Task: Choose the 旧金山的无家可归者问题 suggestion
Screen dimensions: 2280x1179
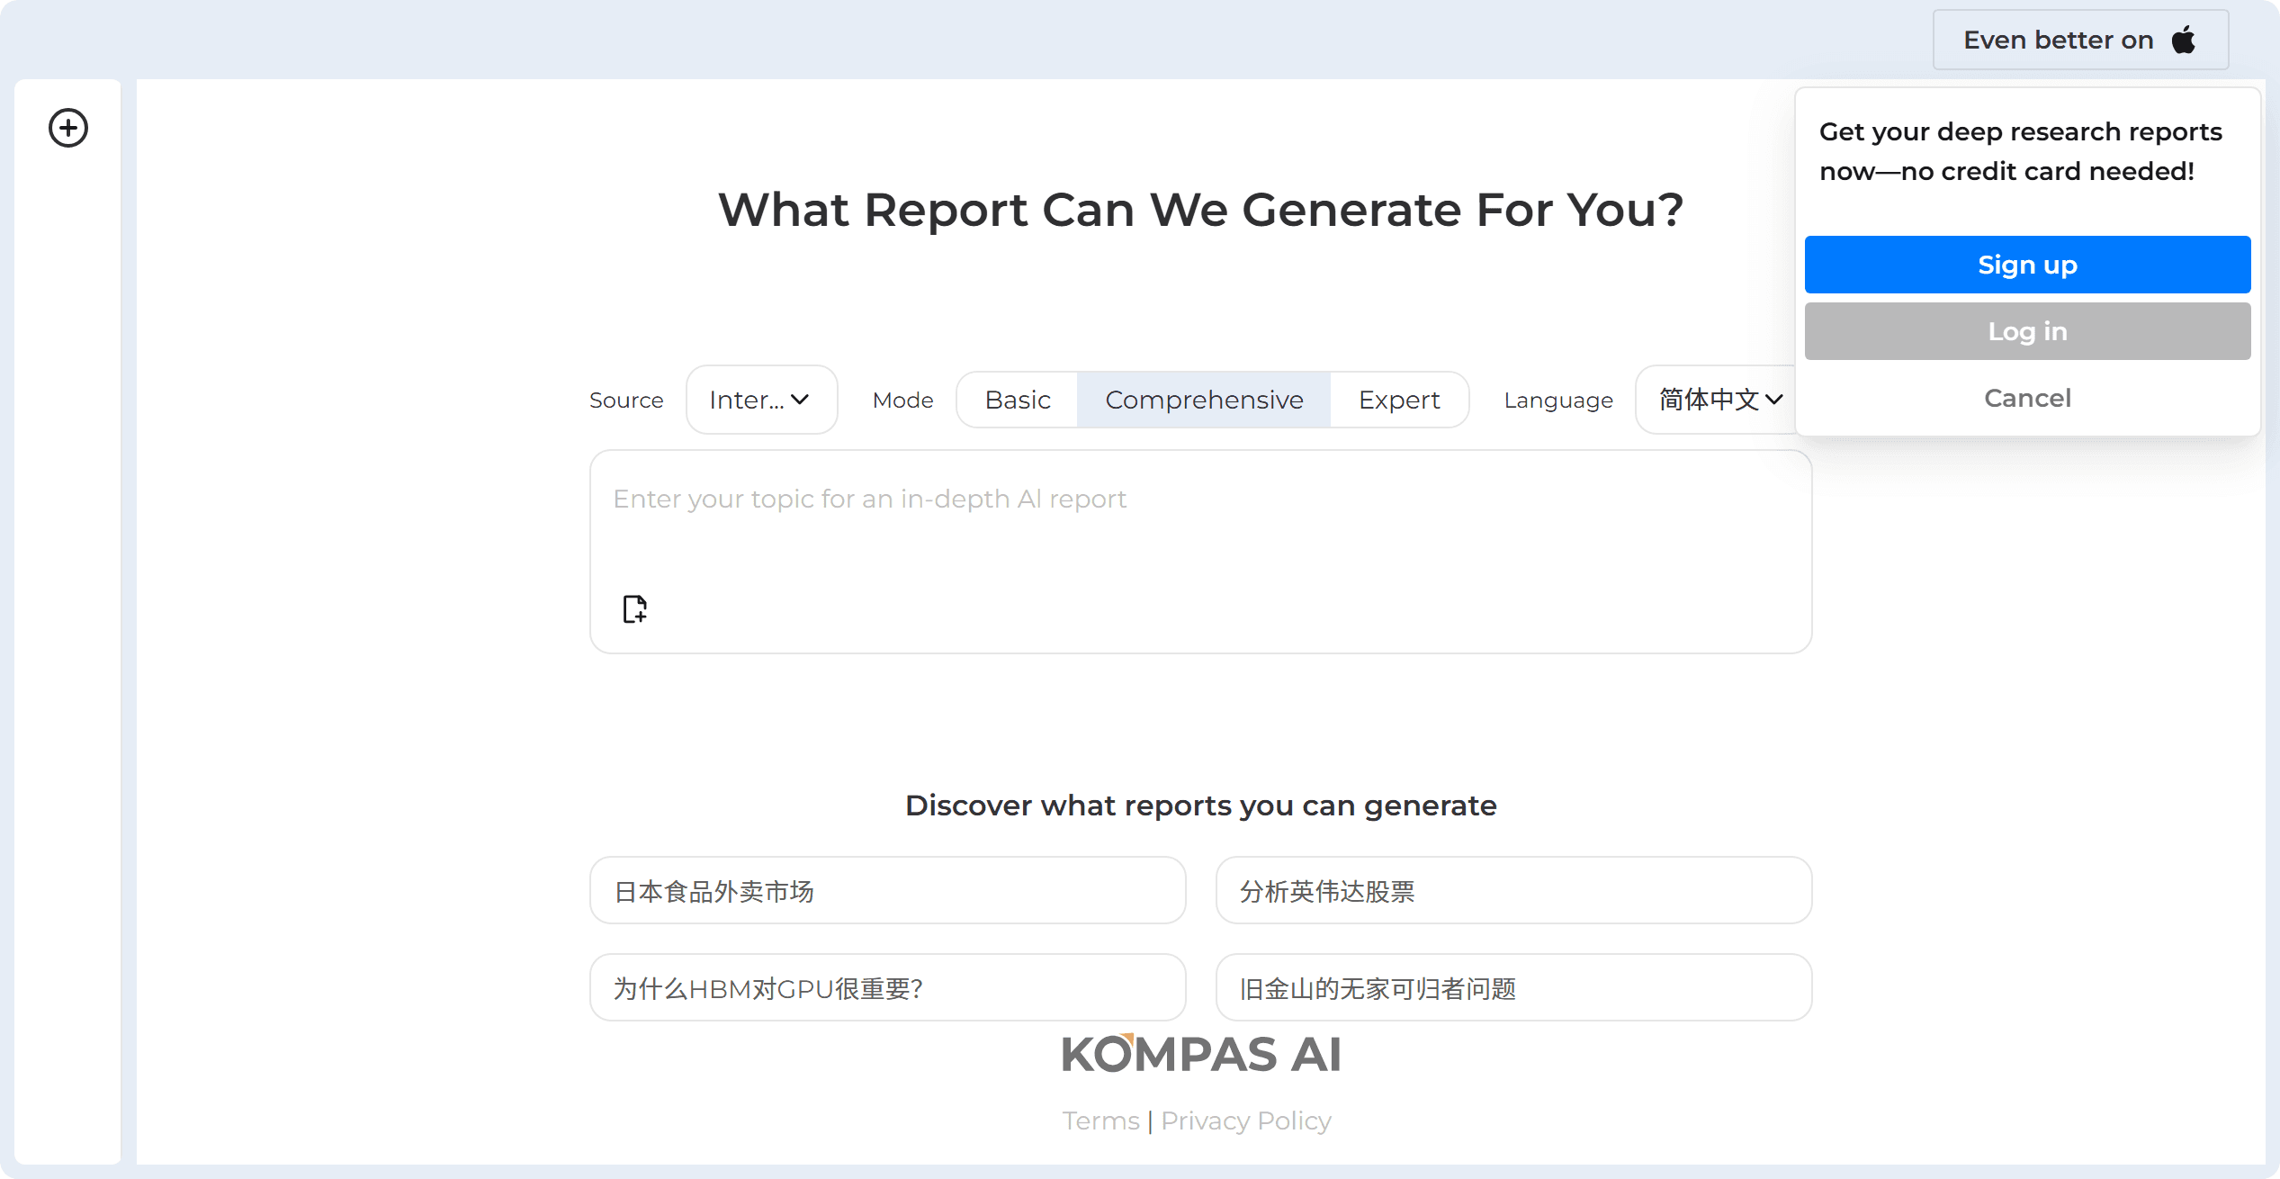Action: tap(1513, 988)
